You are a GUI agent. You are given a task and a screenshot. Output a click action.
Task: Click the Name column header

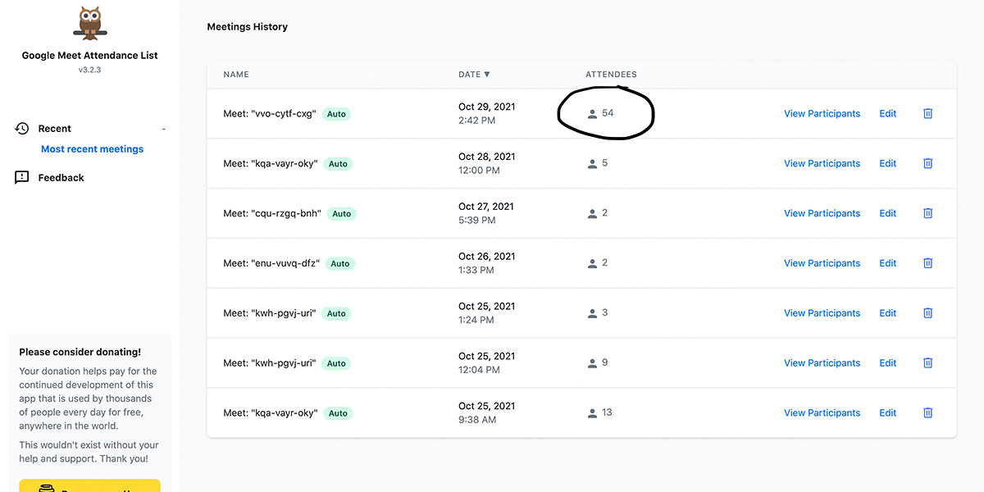click(x=236, y=75)
